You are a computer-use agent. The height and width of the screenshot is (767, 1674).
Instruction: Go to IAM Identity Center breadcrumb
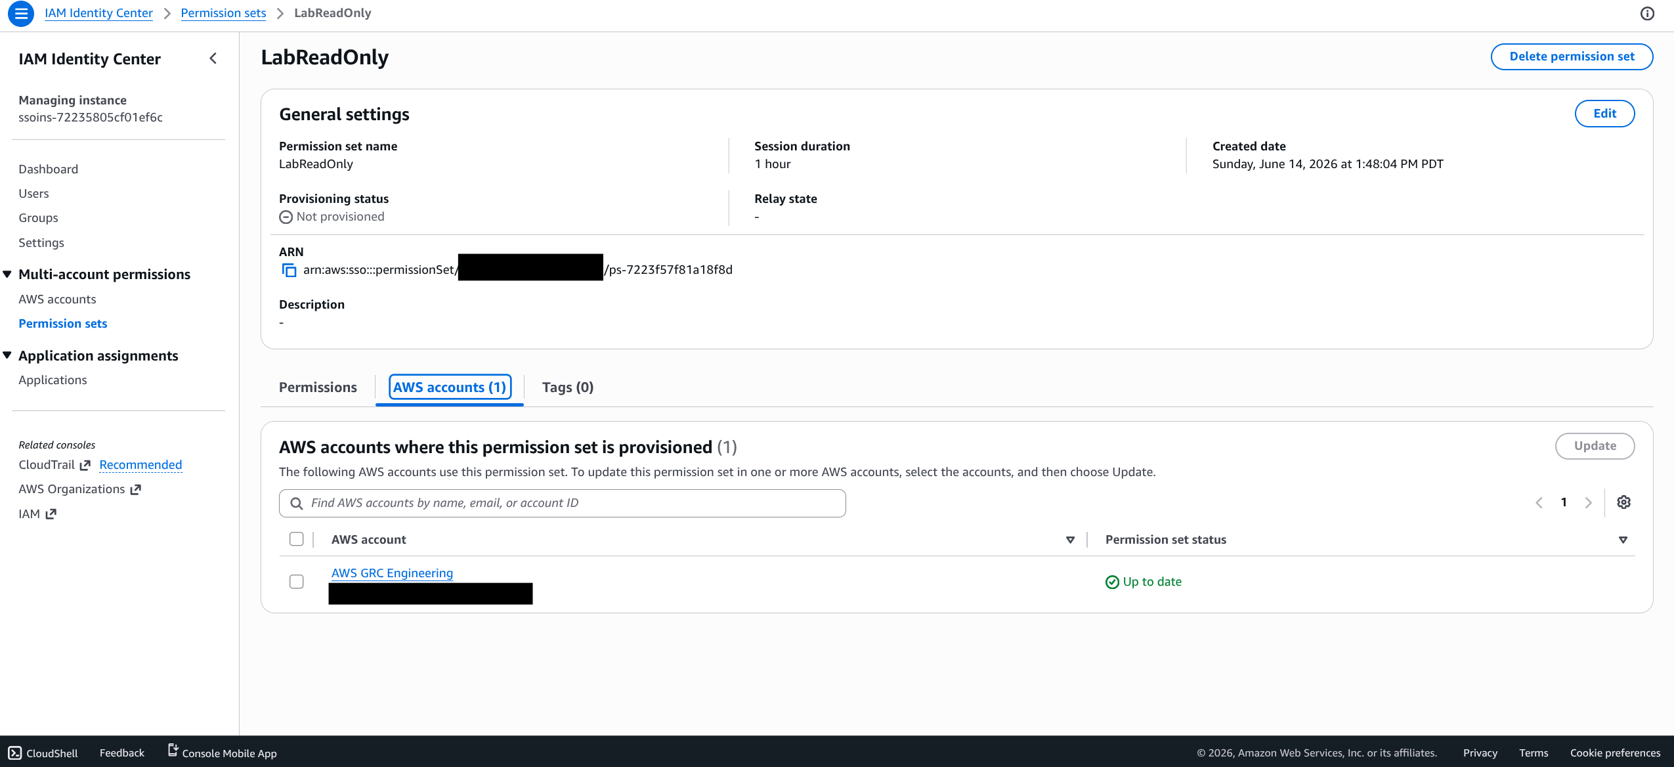click(98, 13)
